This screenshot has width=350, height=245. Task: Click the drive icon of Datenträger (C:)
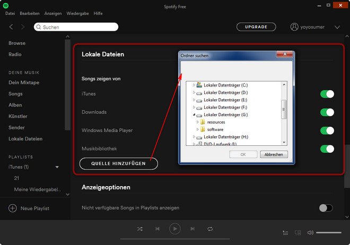(199, 85)
